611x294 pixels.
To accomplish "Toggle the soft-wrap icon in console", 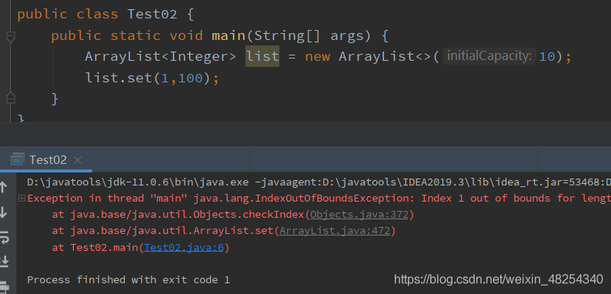I will [x=4, y=237].
